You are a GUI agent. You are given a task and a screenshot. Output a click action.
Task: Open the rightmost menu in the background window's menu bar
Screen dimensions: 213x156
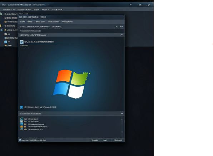57,9
